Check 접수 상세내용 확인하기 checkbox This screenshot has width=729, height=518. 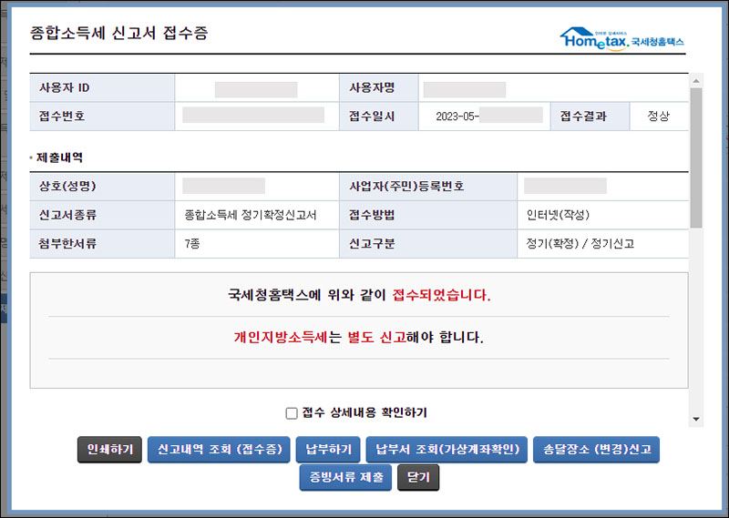coord(292,413)
